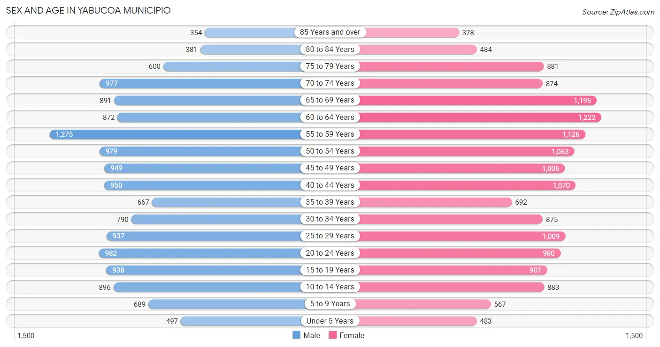Click the 50 to 54 Years male value 979
Screen dimensions: 660x347
coord(112,151)
